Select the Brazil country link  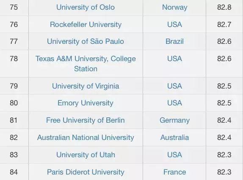coord(174,41)
